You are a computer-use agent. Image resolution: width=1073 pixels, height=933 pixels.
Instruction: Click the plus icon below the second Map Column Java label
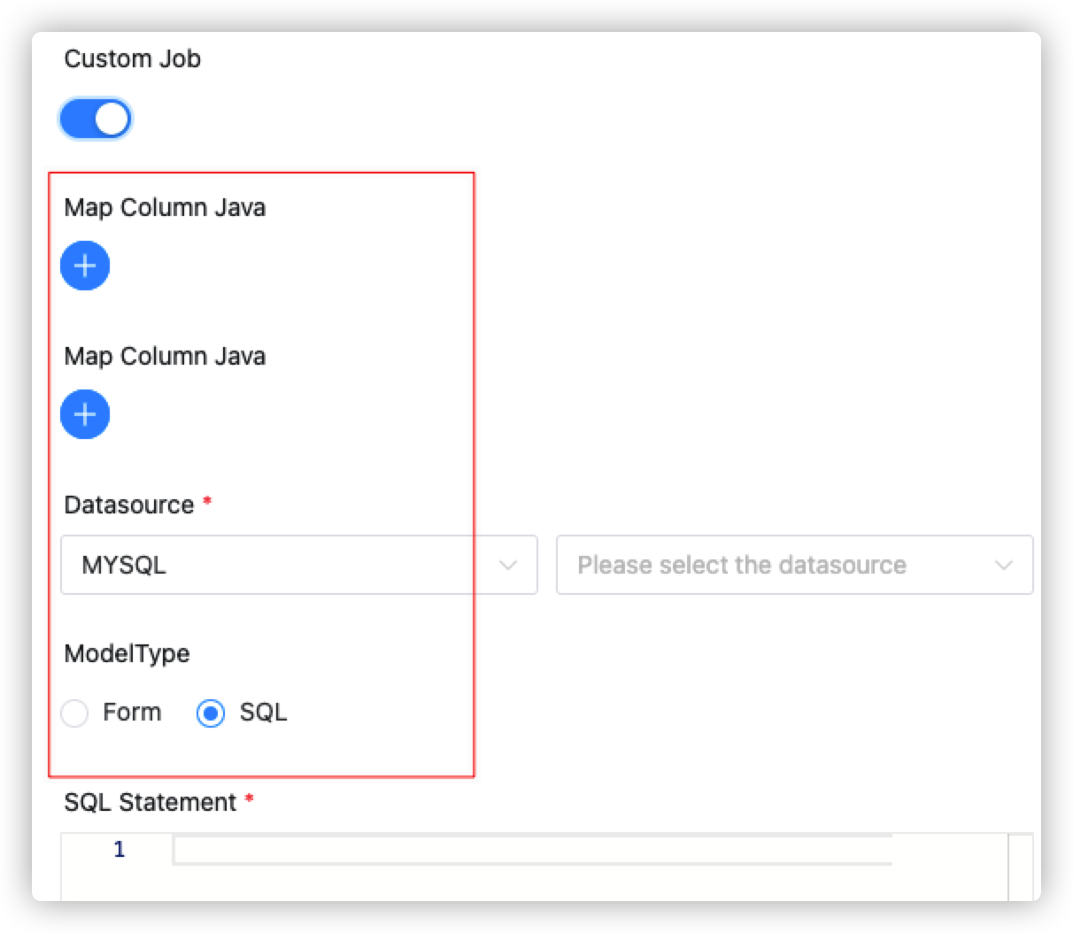(85, 413)
